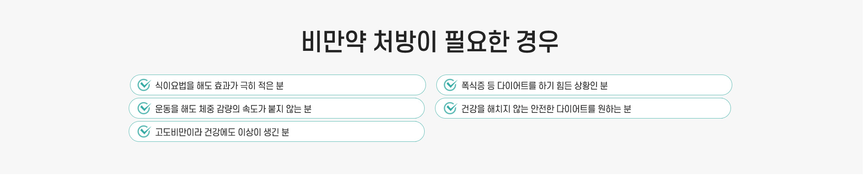The height and width of the screenshot is (175, 864).
Task: Choose the text 고도비만이라 건강에도 이상이 생긴 분
Action: pos(222,132)
